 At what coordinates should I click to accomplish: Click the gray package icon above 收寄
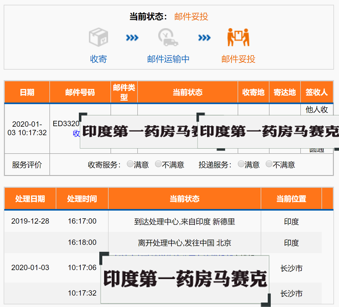98,37
